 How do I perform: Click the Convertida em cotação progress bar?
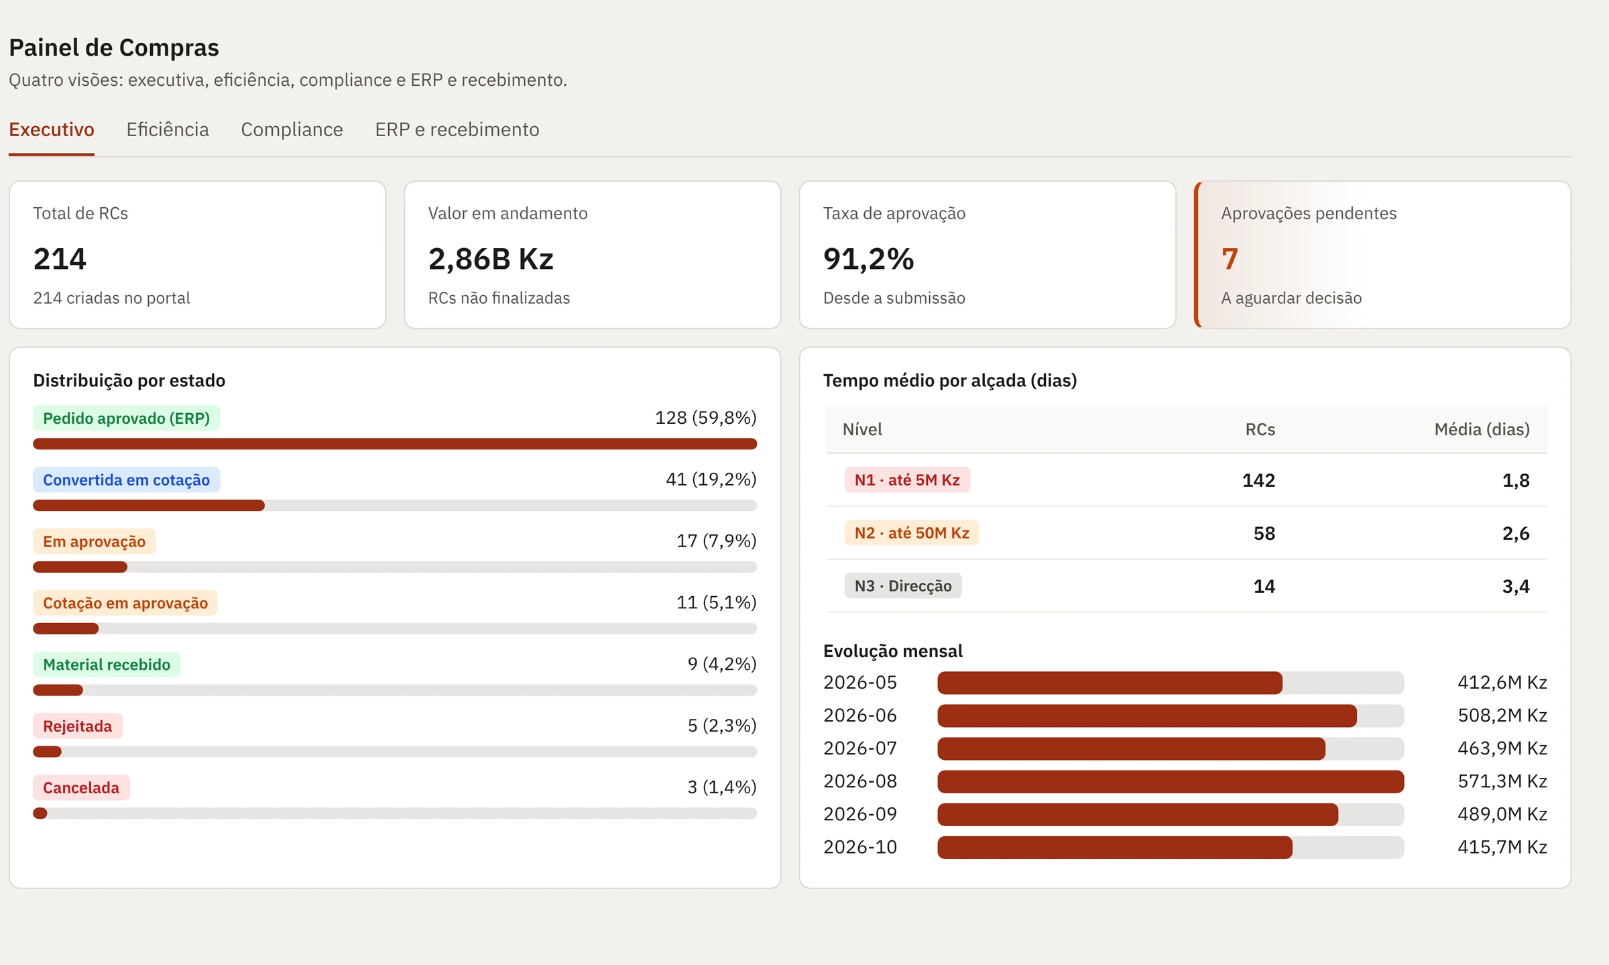[395, 506]
